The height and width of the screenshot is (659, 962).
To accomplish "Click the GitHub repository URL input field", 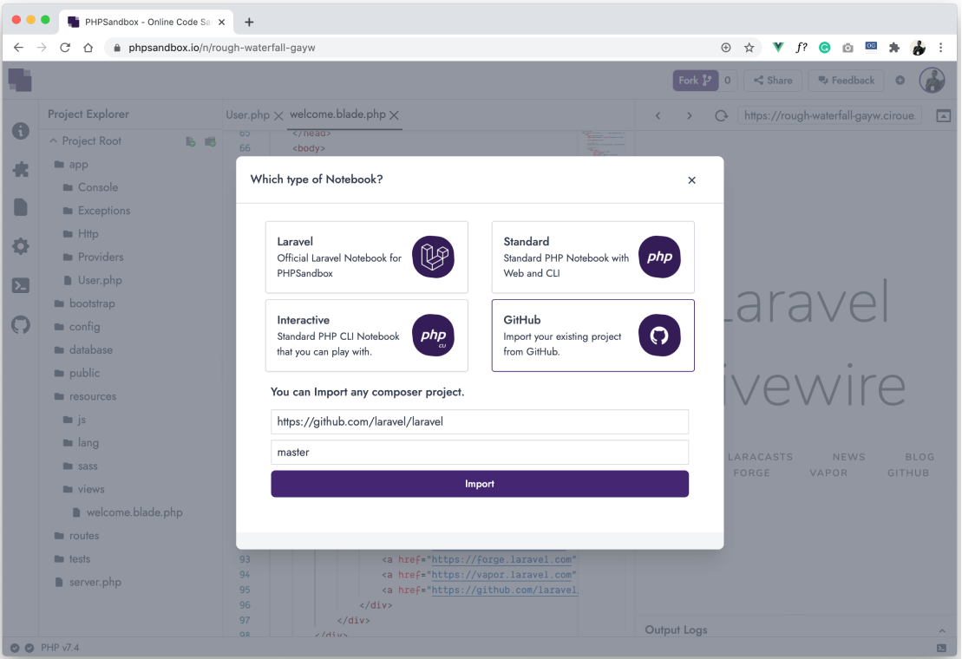I will click(480, 421).
